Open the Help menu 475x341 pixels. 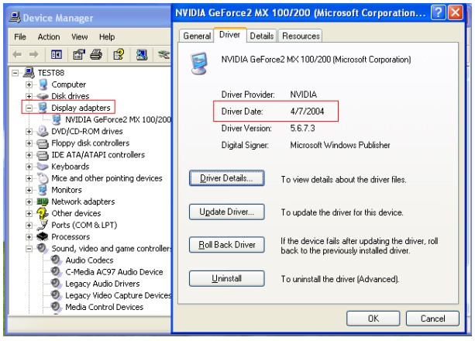tap(107, 37)
